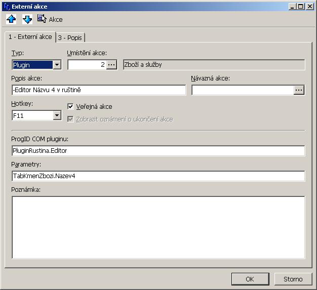Browse Návazná akce with ellipsis button

(299, 90)
